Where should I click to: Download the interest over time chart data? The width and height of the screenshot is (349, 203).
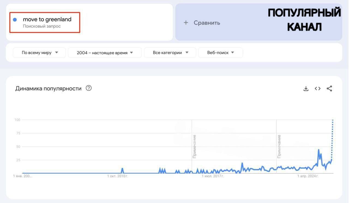coord(306,88)
